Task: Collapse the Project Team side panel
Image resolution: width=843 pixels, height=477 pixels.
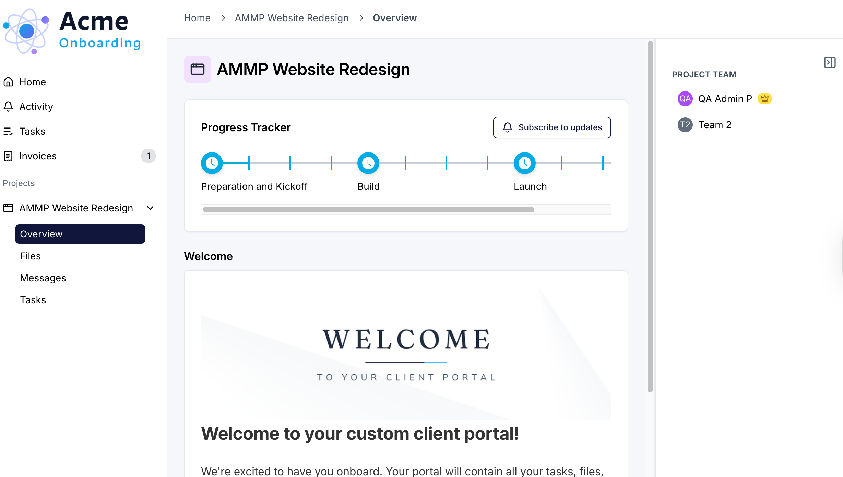Action: click(x=830, y=62)
